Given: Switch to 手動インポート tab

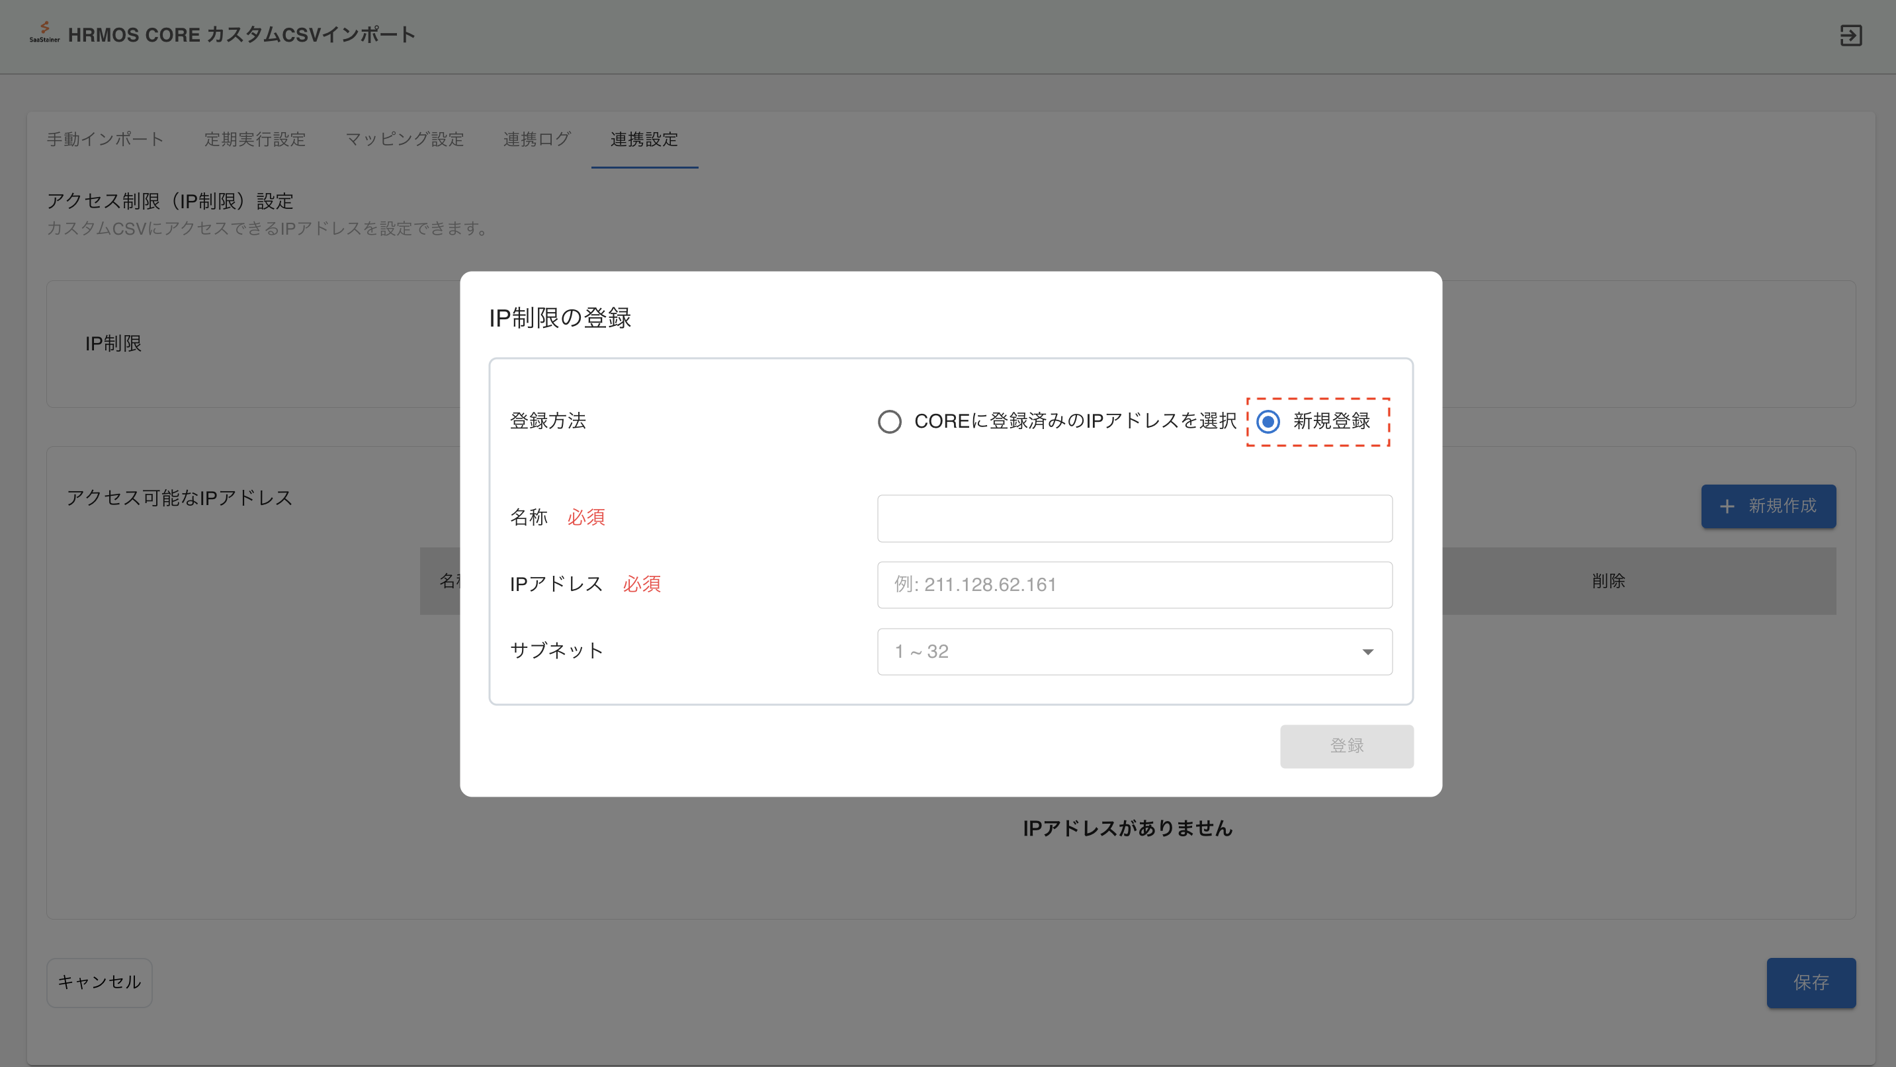Looking at the screenshot, I should click(105, 139).
